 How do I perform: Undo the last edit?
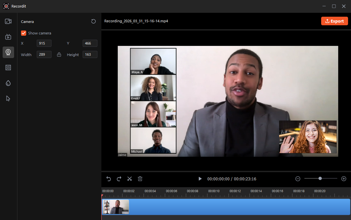tap(109, 179)
